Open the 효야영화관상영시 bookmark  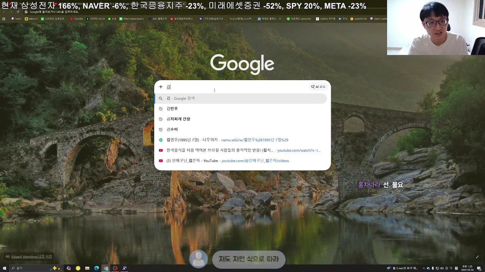coord(182,19)
